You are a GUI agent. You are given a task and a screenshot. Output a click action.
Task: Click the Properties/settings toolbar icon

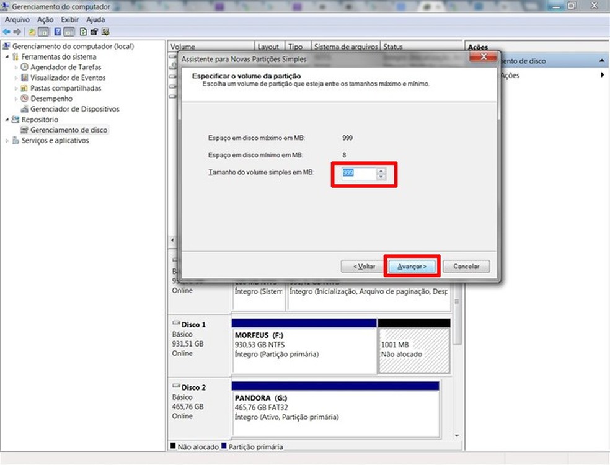[94, 32]
